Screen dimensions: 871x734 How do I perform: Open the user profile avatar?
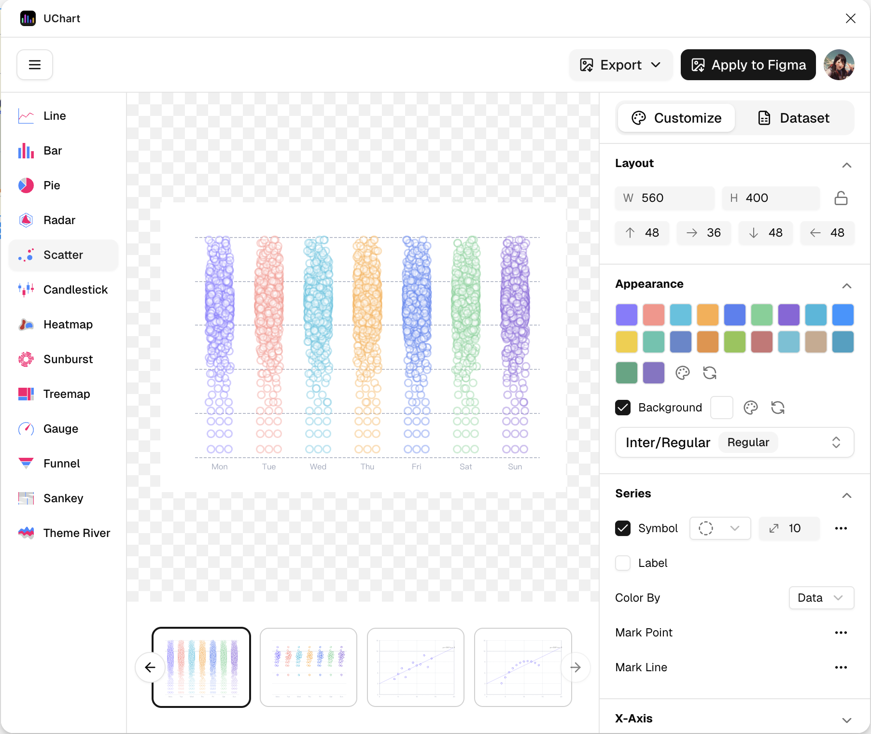pos(839,65)
